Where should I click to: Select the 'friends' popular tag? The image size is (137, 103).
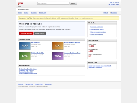point(109,66)
